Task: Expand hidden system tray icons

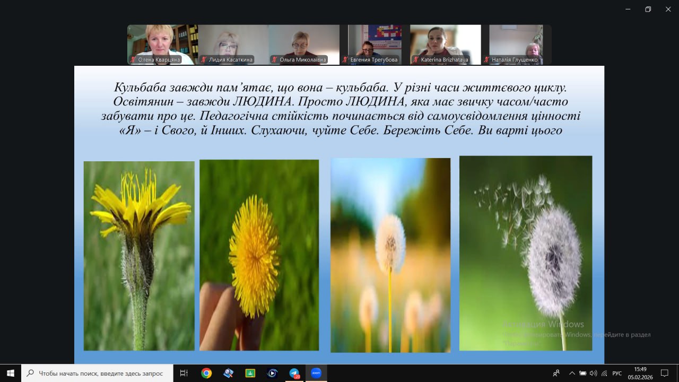Action: click(572, 373)
